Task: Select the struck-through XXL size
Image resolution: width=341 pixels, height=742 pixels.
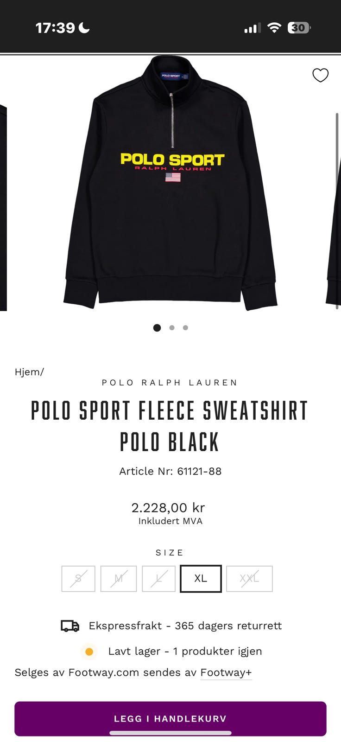Action: [x=249, y=579]
